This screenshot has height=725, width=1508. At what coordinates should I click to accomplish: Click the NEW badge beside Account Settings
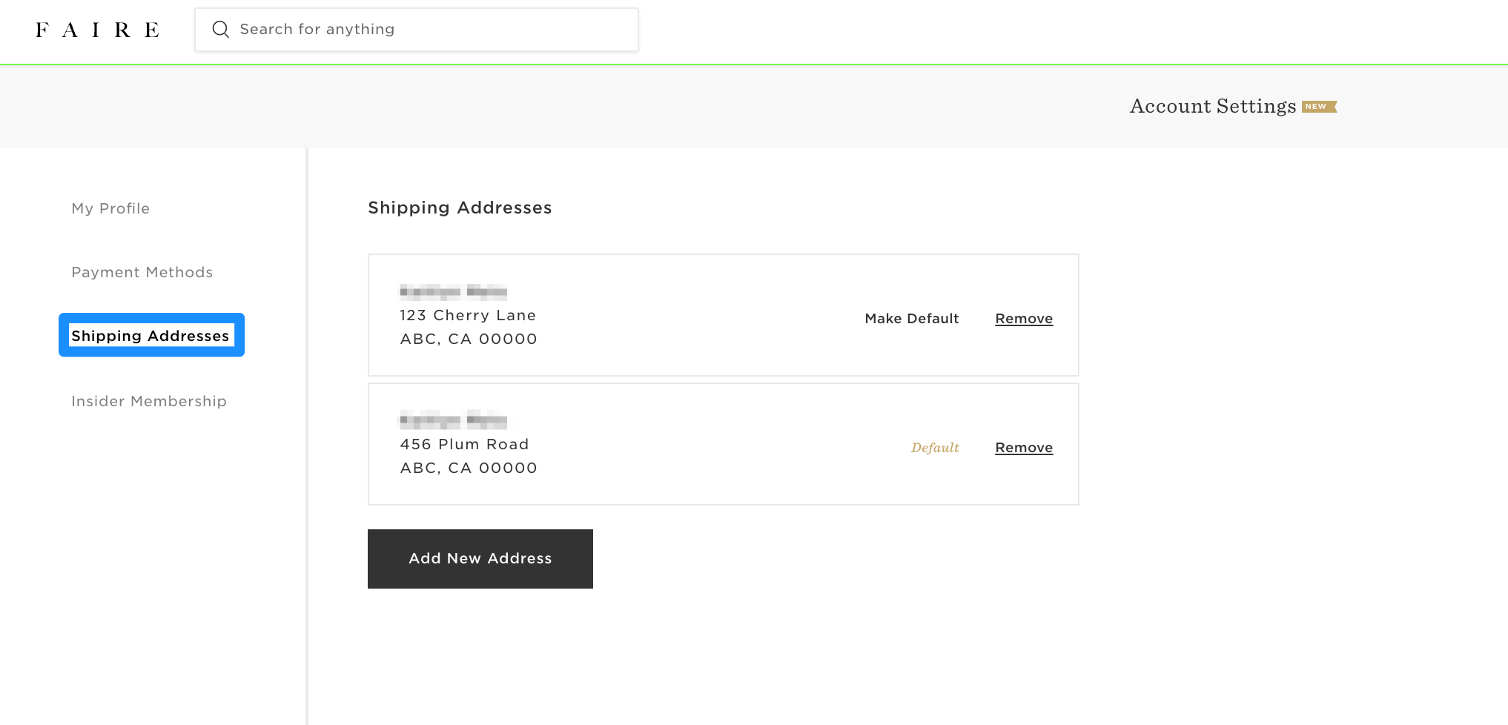click(x=1318, y=107)
